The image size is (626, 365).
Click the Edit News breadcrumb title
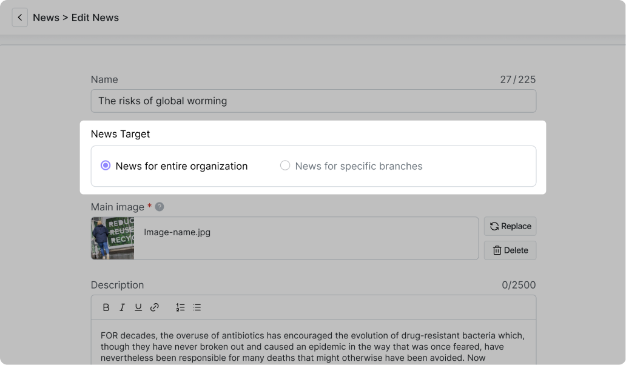click(x=95, y=18)
